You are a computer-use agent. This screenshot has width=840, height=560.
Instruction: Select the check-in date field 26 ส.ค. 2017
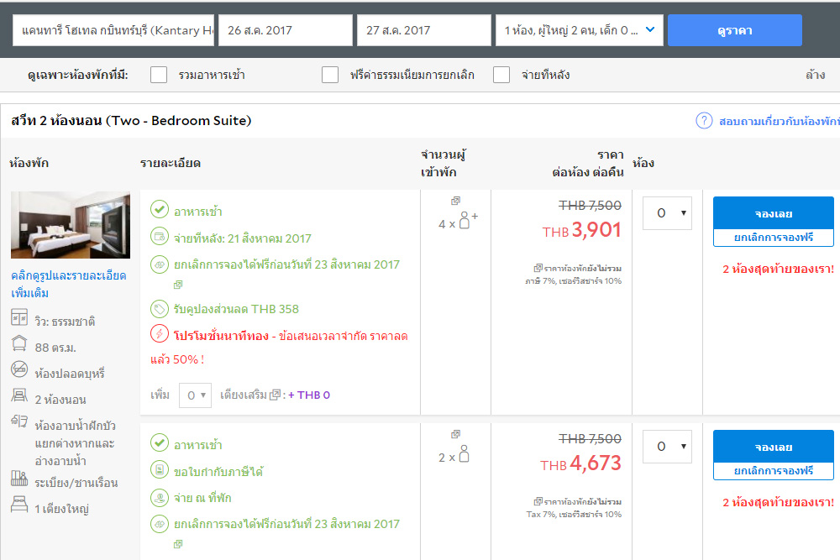click(286, 30)
